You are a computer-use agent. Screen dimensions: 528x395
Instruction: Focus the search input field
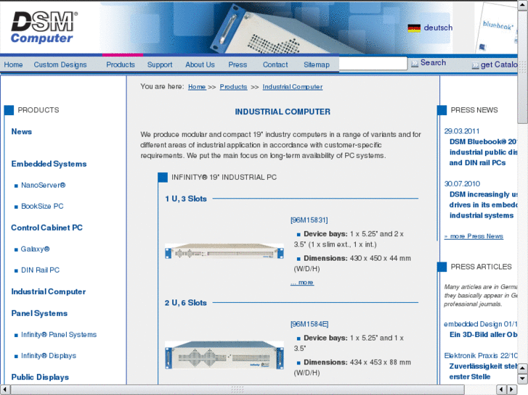tap(373, 63)
